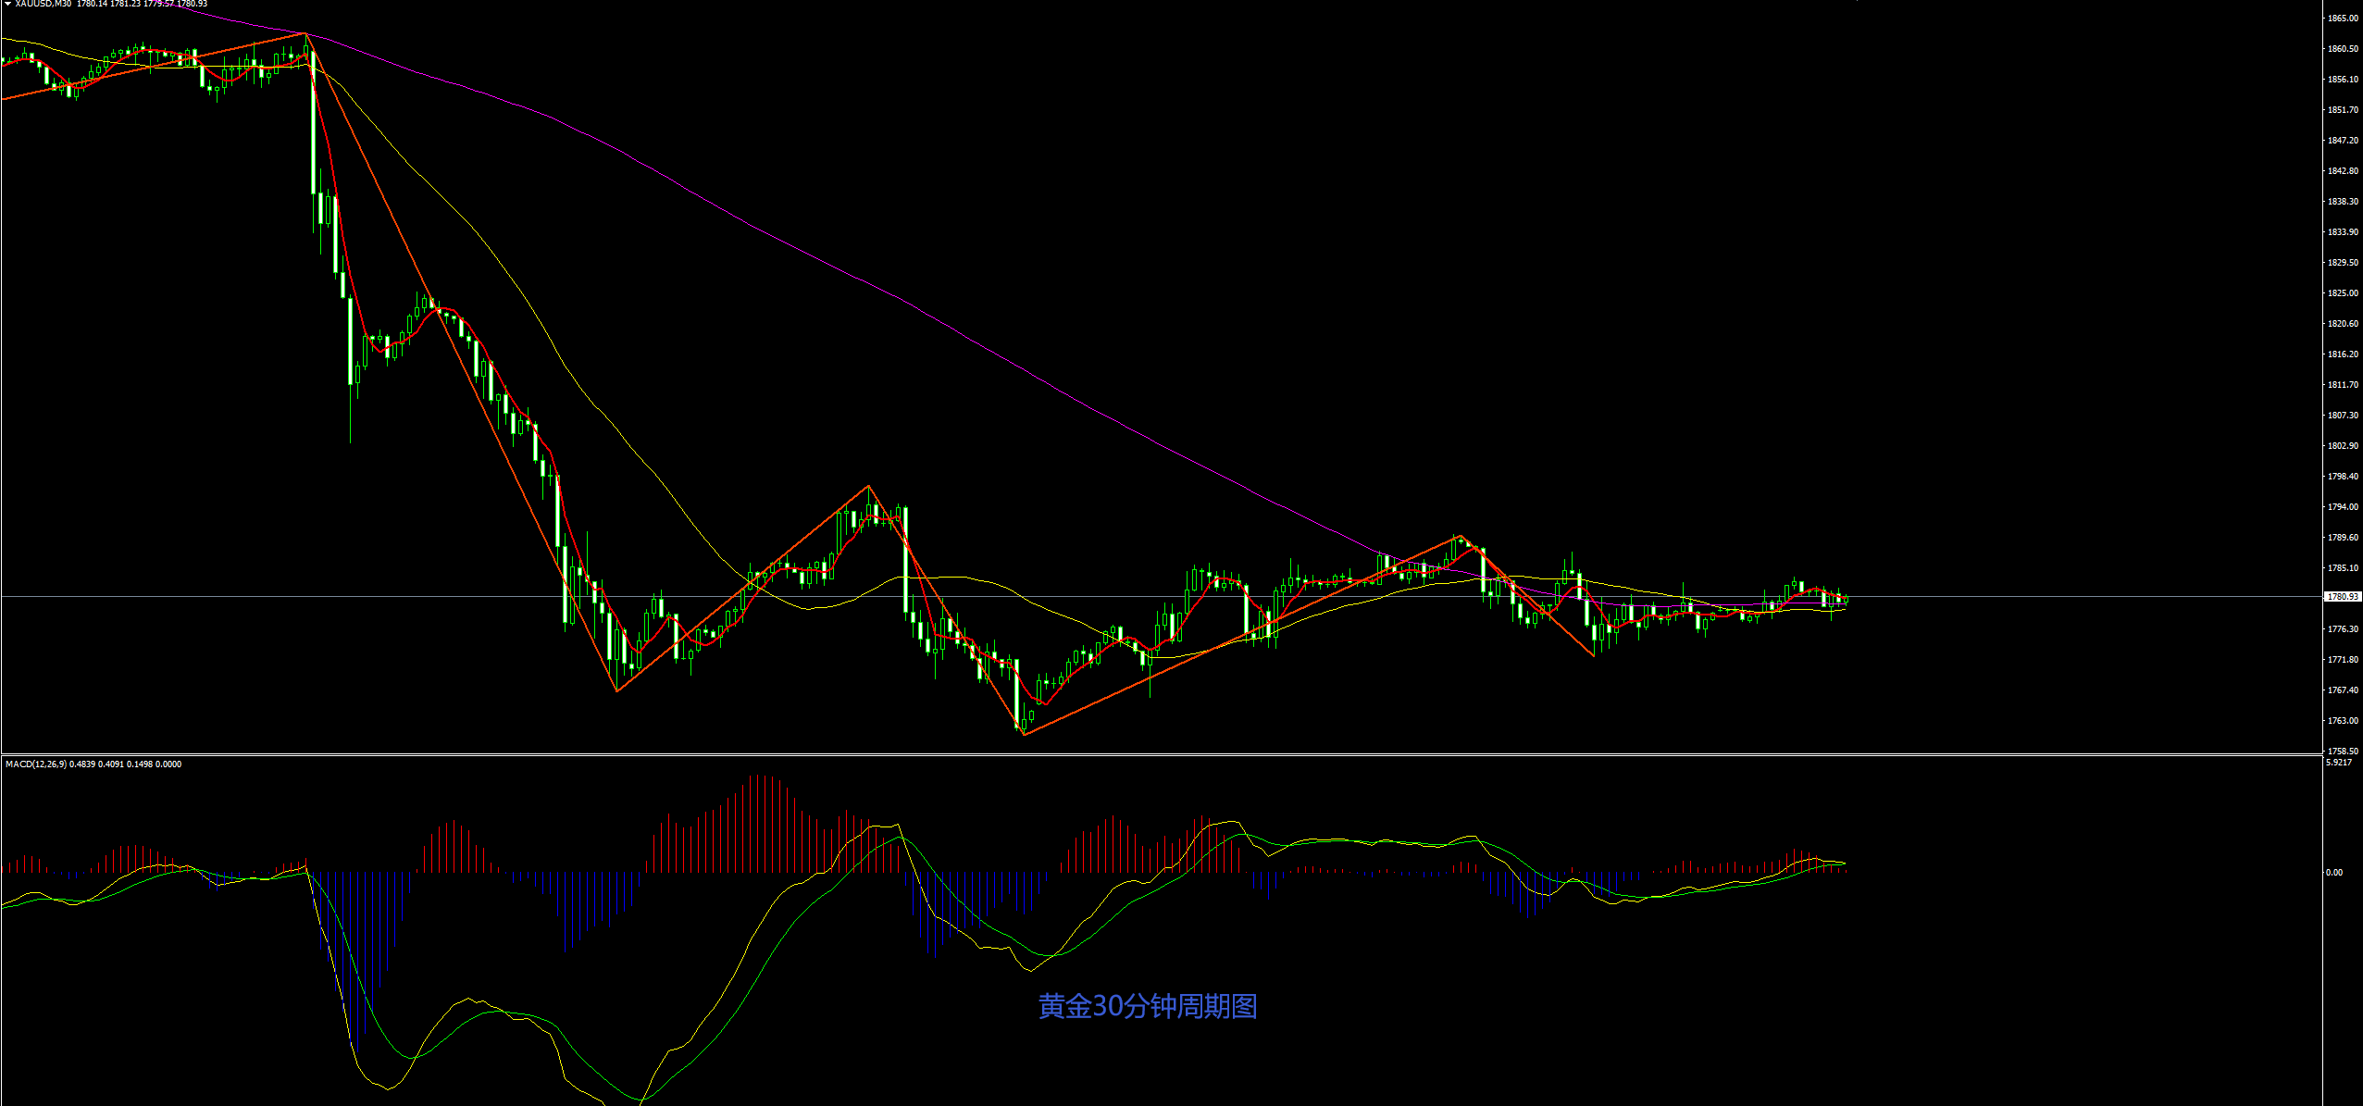Click the MACD zero level label 0.00
This screenshot has height=1106, width=2363.
click(2334, 872)
